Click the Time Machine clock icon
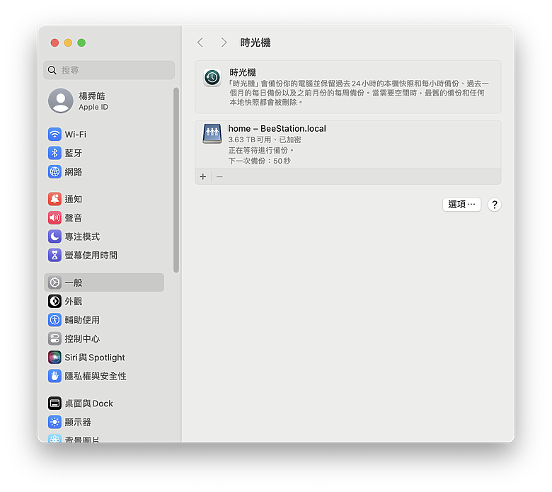 pyautogui.click(x=212, y=77)
